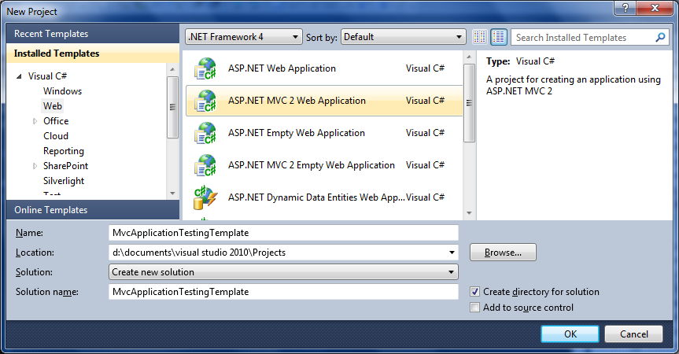The width and height of the screenshot is (679, 354).
Task: Select ASP.NET Empty Web Application text
Action: point(296,133)
